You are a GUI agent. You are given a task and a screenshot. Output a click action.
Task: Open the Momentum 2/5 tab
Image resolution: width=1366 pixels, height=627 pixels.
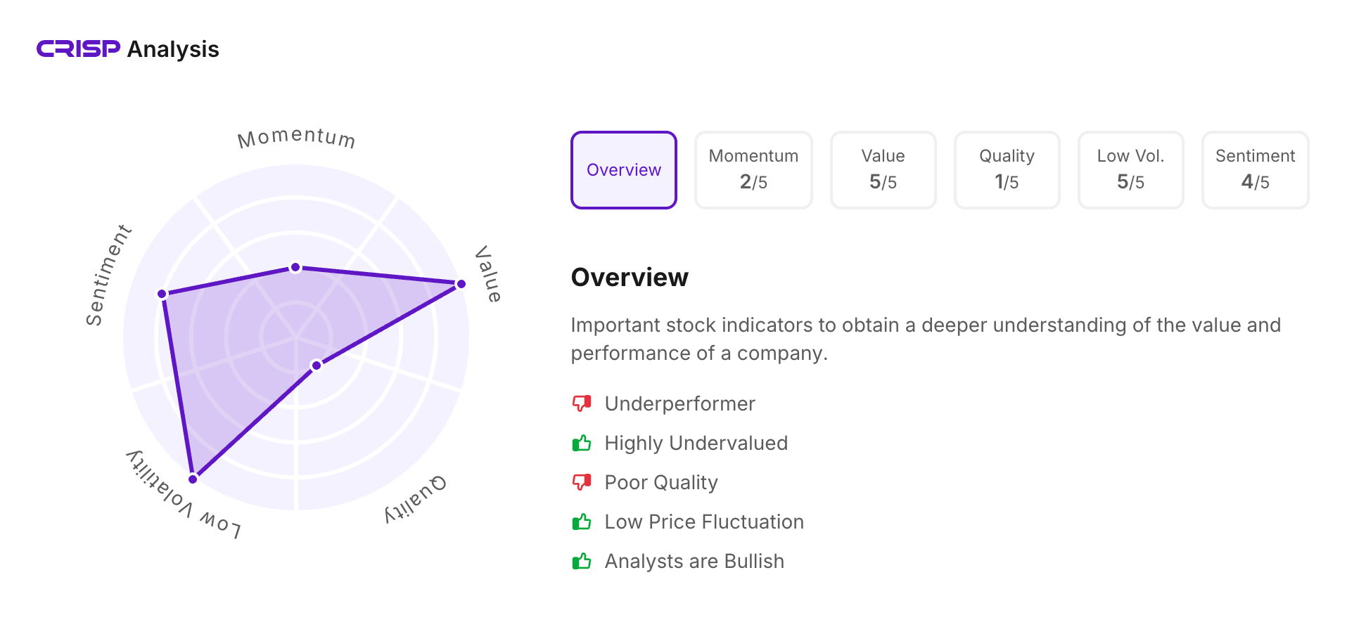click(x=753, y=170)
